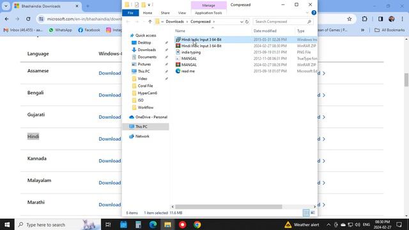Viewport: 409px width, 230px height.
Task: Open Chrome extensions puzzle icon
Action: (x=365, y=19)
